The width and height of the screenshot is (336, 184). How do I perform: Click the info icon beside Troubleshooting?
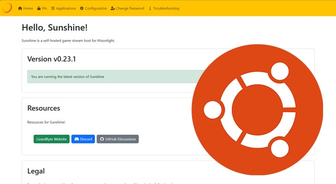pyautogui.click(x=150, y=8)
